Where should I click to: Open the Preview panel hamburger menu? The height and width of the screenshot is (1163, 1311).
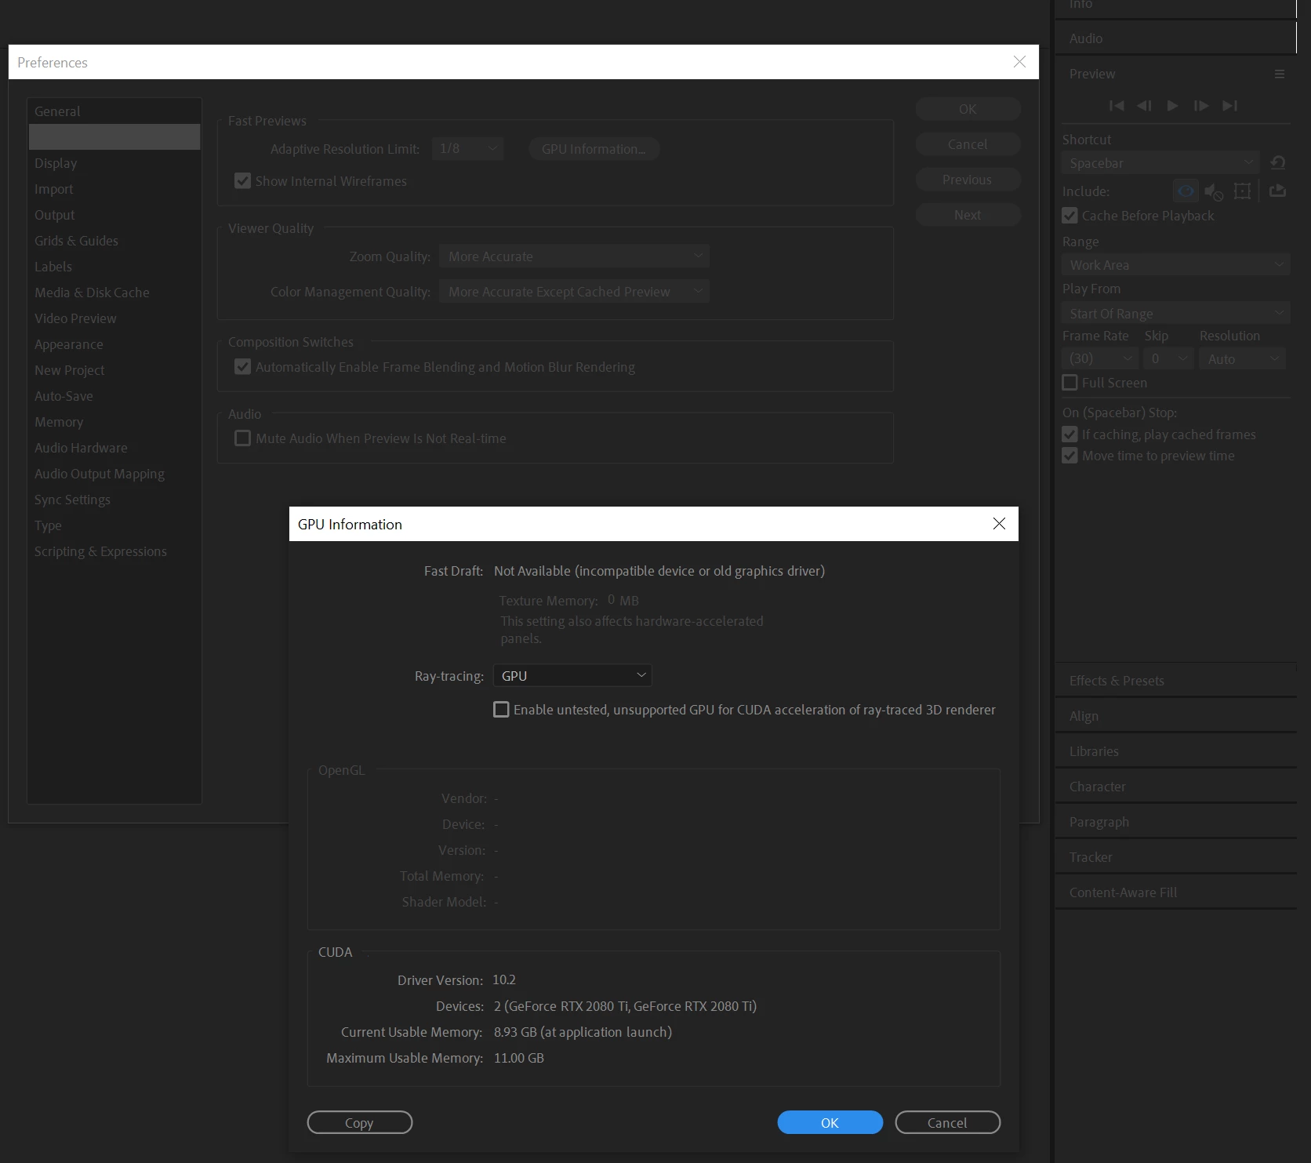[x=1280, y=74]
